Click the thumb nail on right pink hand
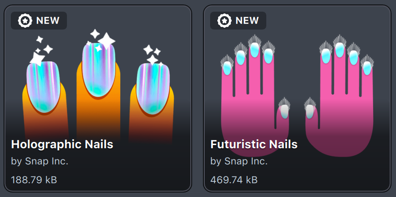 point(310,111)
